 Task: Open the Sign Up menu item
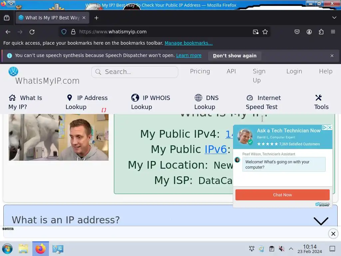[259, 76]
